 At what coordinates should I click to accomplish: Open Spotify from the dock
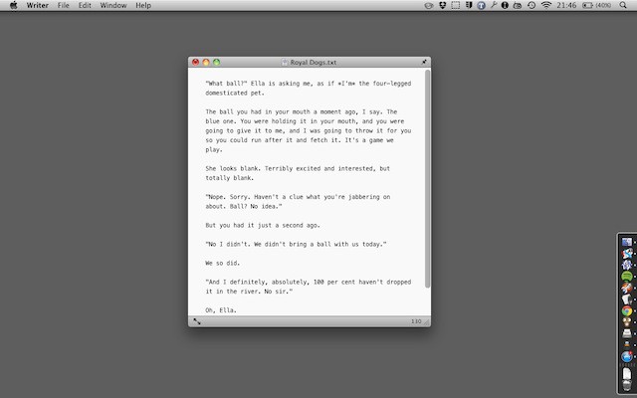627,276
